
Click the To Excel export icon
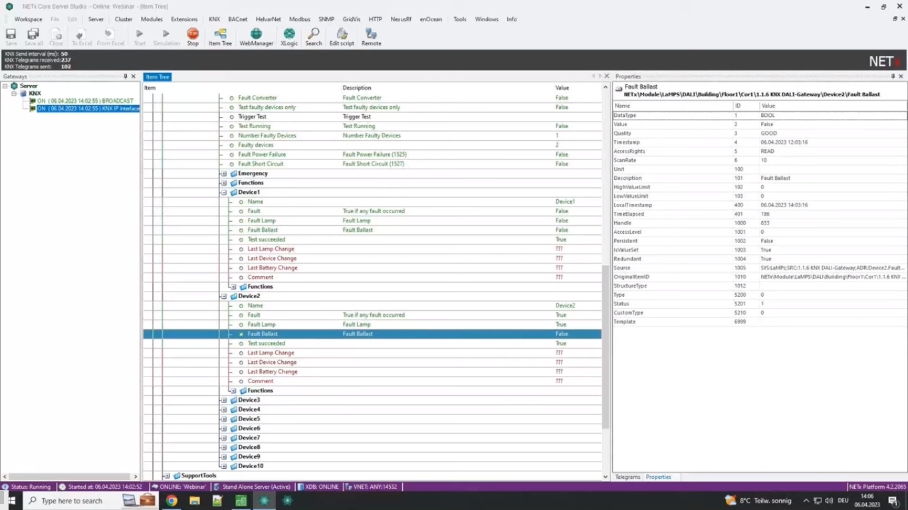pyautogui.click(x=82, y=37)
